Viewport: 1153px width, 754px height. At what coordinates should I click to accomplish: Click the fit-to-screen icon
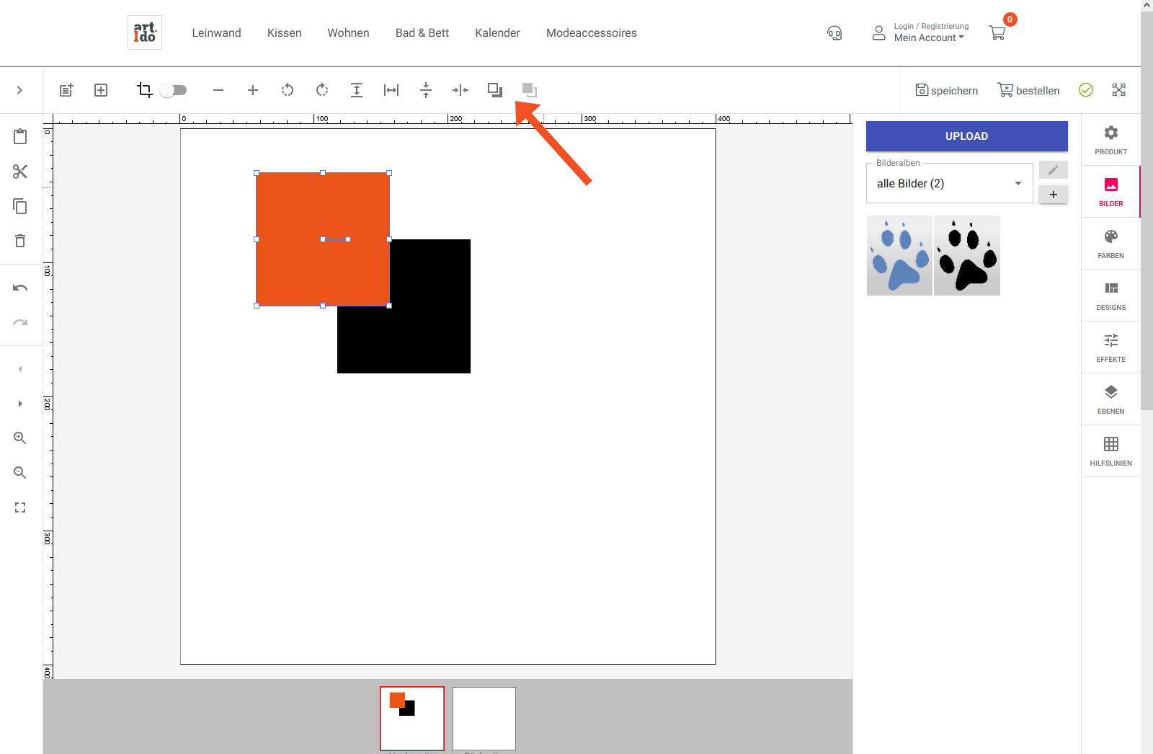(x=20, y=507)
